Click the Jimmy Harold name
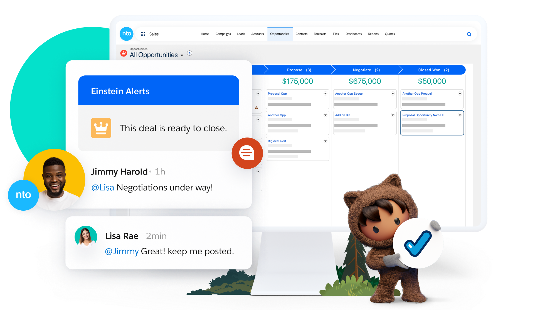The height and width of the screenshot is (310, 550). [119, 172]
